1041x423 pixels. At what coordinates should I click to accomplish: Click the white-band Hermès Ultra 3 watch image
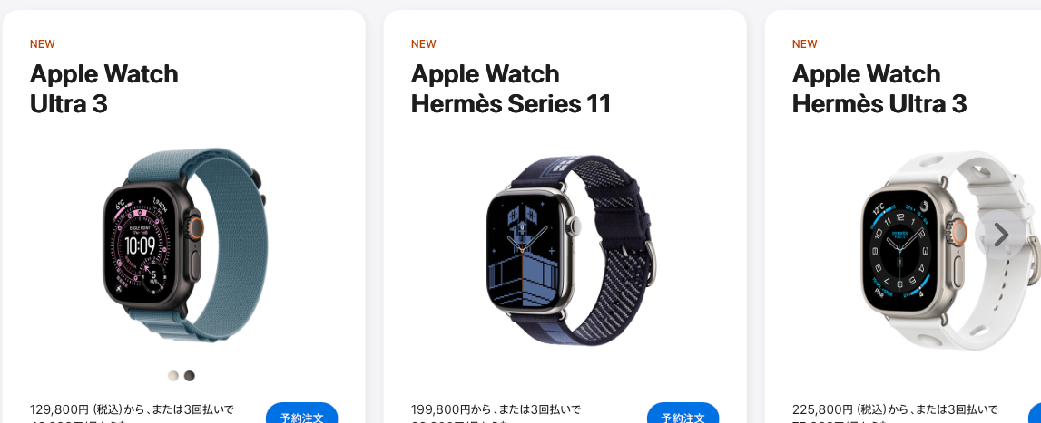pos(948,252)
